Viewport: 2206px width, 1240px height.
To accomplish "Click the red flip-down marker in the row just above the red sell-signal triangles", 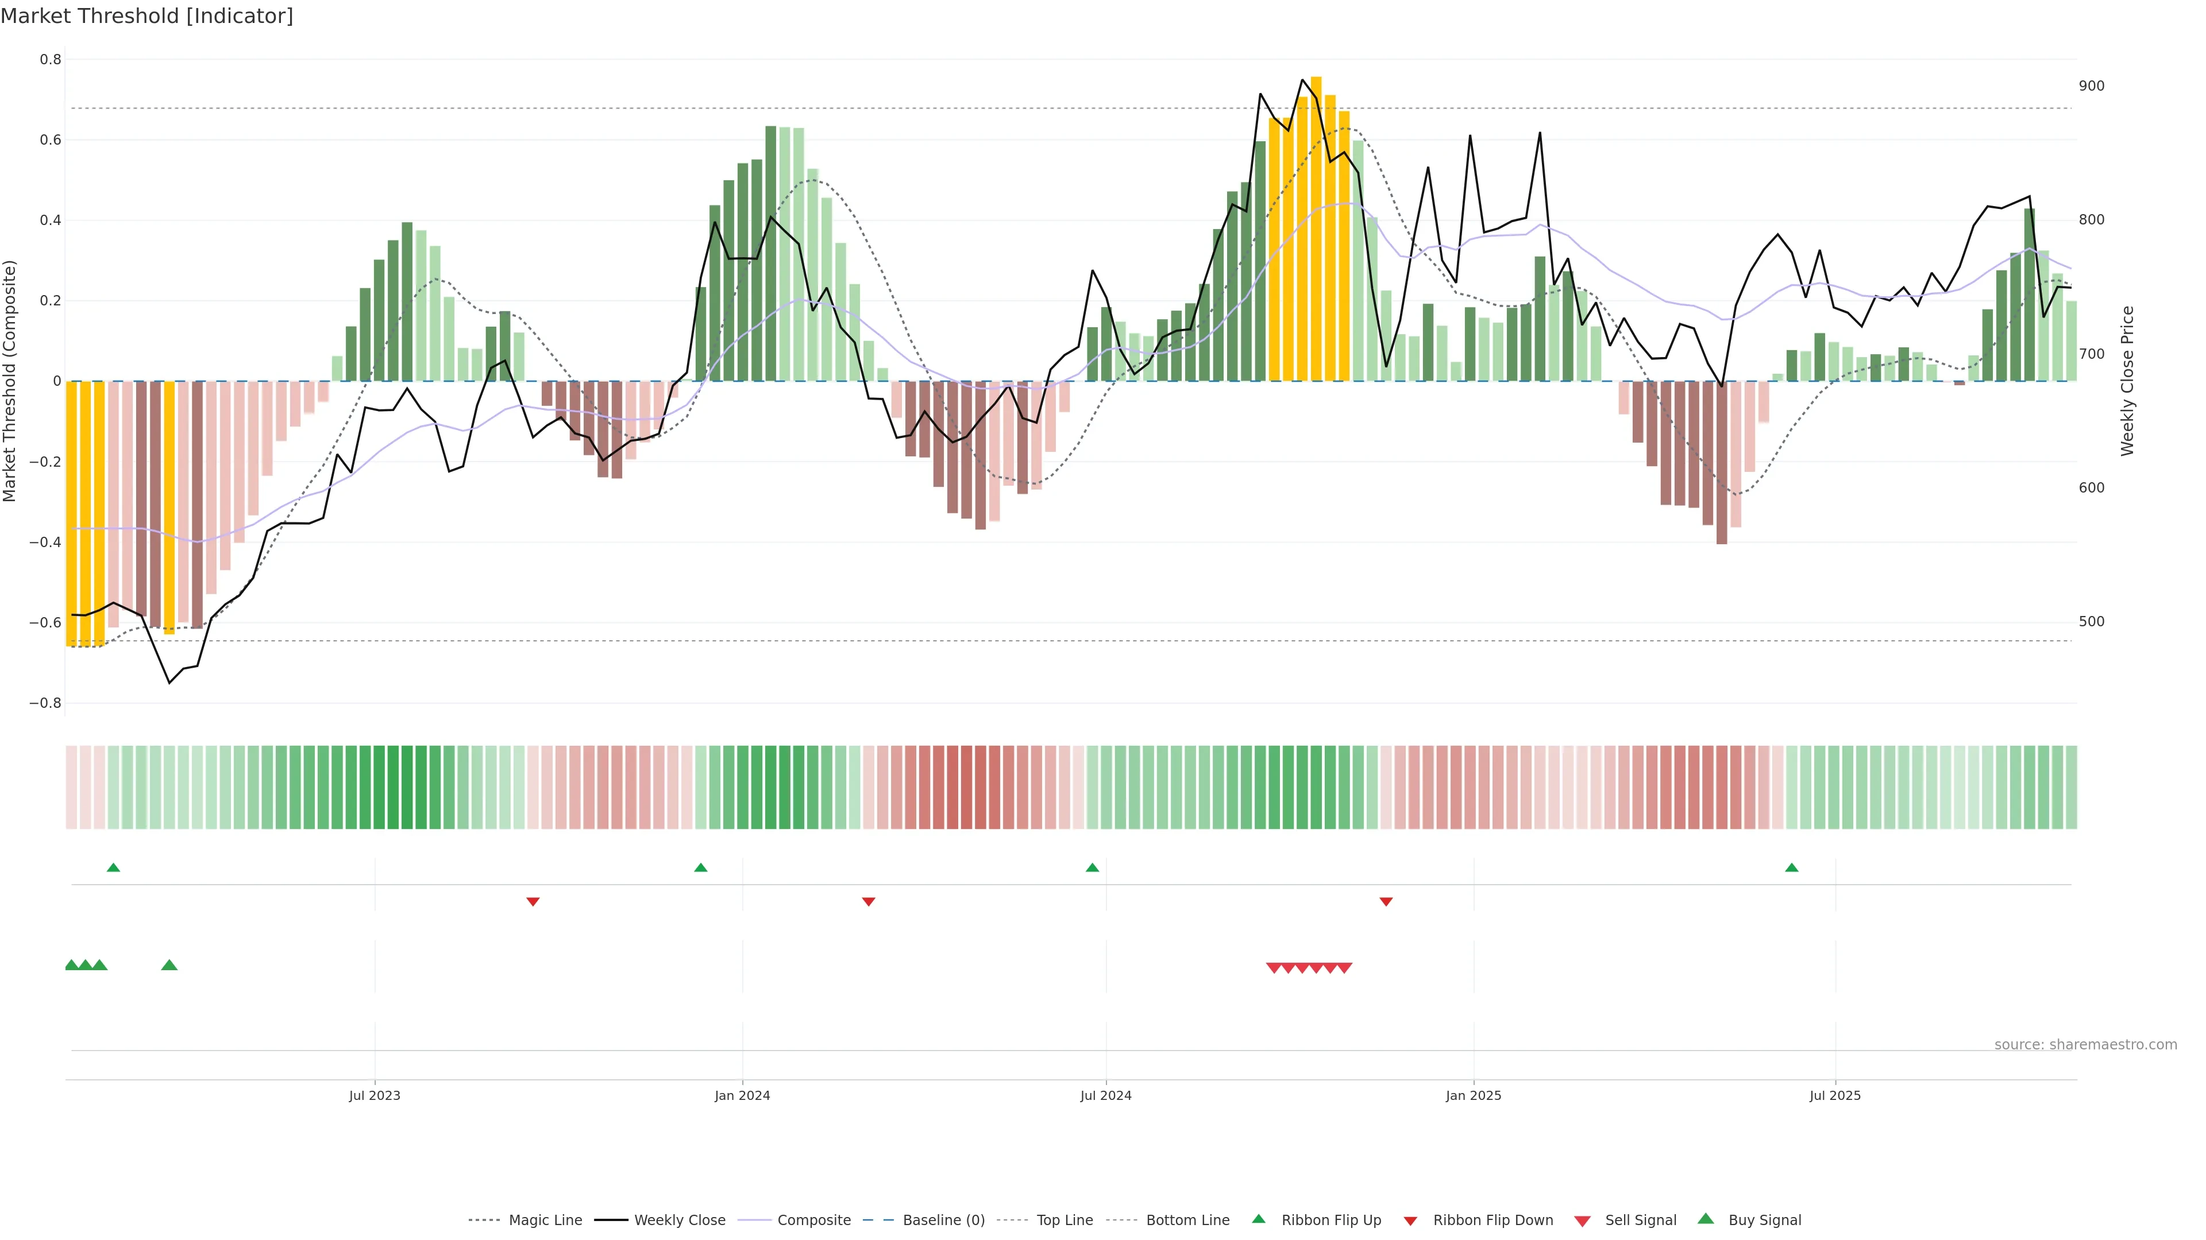I will point(1386,901).
